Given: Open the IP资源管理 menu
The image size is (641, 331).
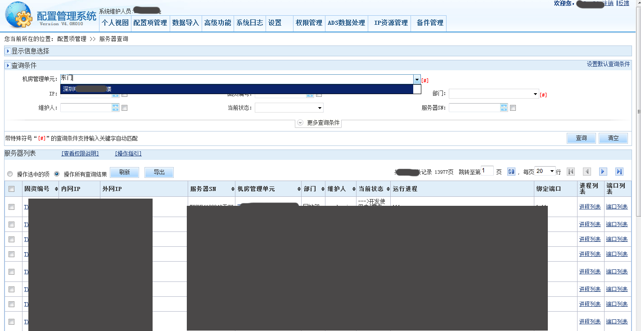Looking at the screenshot, I should pyautogui.click(x=391, y=23).
